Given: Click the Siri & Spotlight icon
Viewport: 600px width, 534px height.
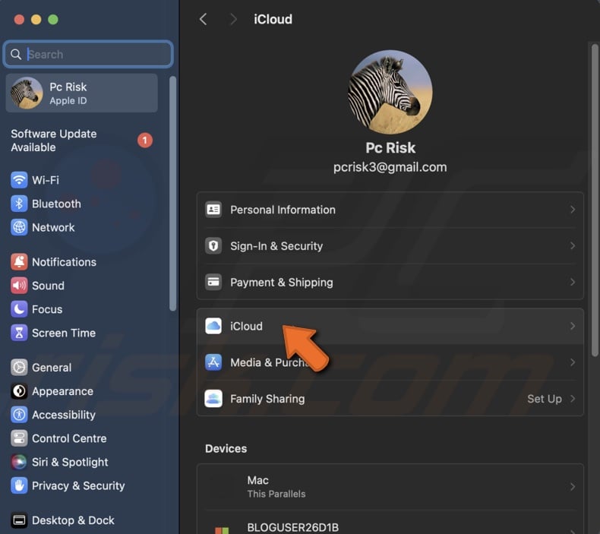Looking at the screenshot, I should coord(19,462).
